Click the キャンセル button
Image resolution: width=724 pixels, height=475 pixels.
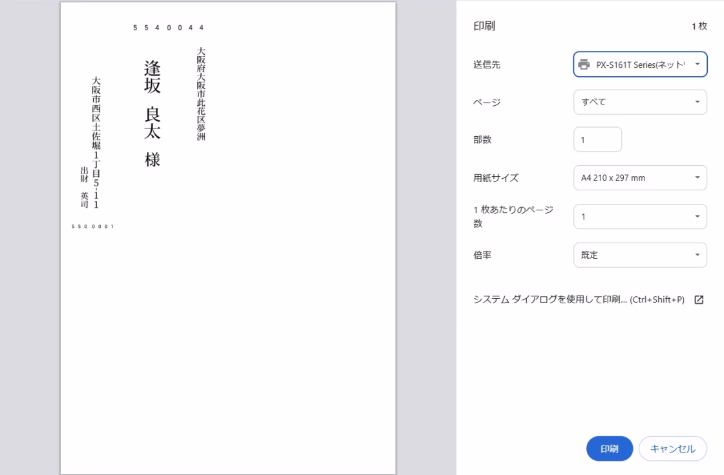[x=672, y=449]
